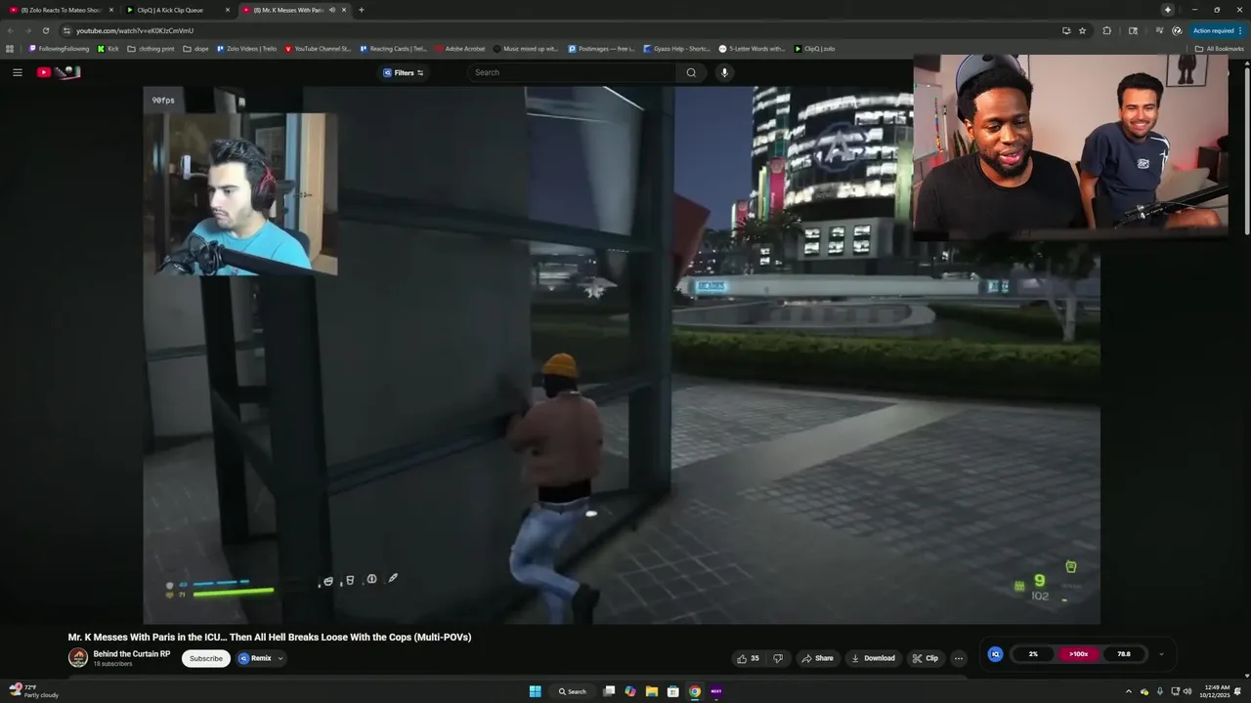Viewport: 1251px width, 703px height.
Task: Open Postimages bookmark
Action: pyautogui.click(x=601, y=48)
